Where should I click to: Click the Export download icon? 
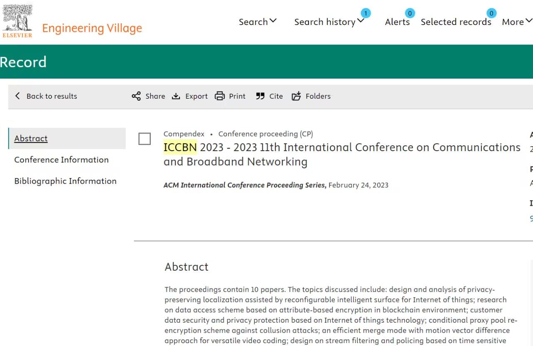[x=176, y=96]
